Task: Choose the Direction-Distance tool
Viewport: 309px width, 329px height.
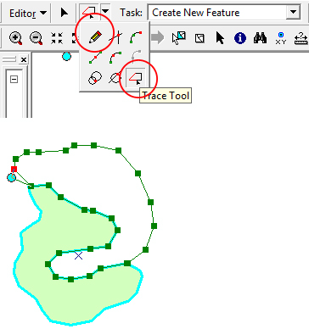Action: (x=115, y=78)
